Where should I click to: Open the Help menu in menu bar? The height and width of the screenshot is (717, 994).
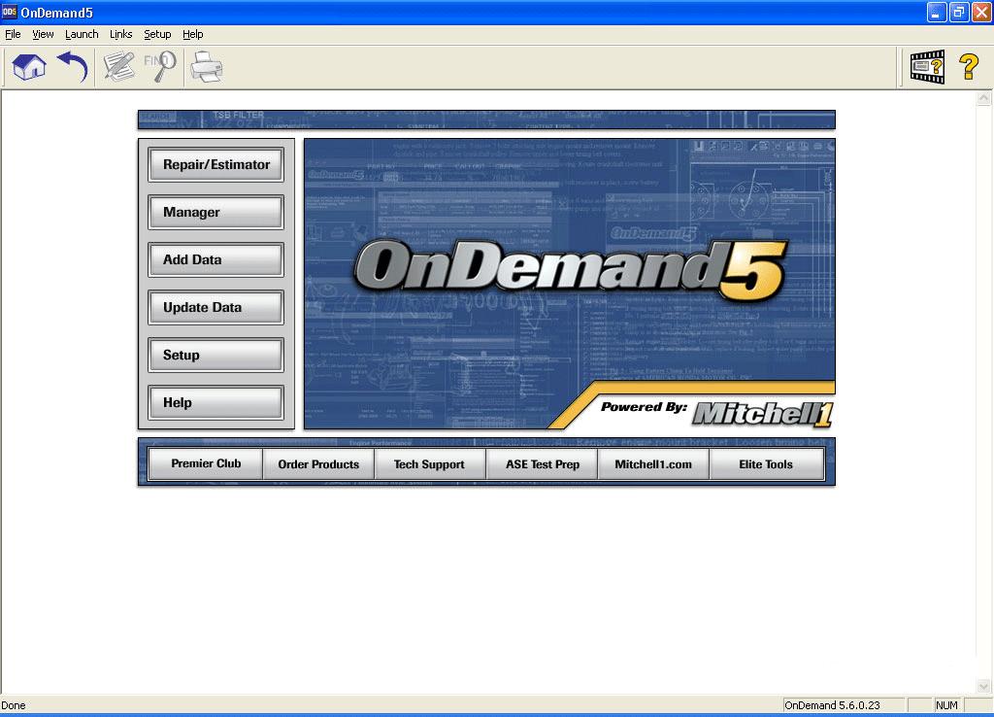click(193, 34)
